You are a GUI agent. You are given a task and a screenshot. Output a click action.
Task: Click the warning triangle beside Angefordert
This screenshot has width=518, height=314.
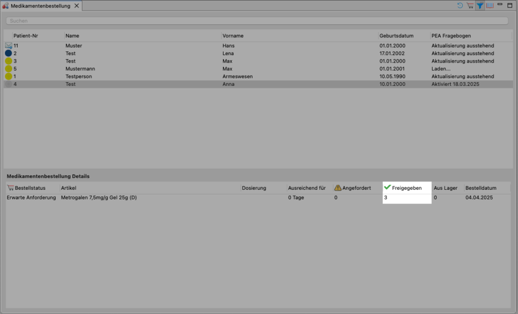point(337,188)
